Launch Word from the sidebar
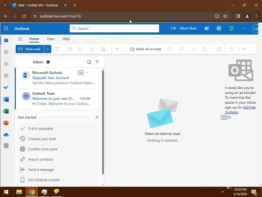 6,99
